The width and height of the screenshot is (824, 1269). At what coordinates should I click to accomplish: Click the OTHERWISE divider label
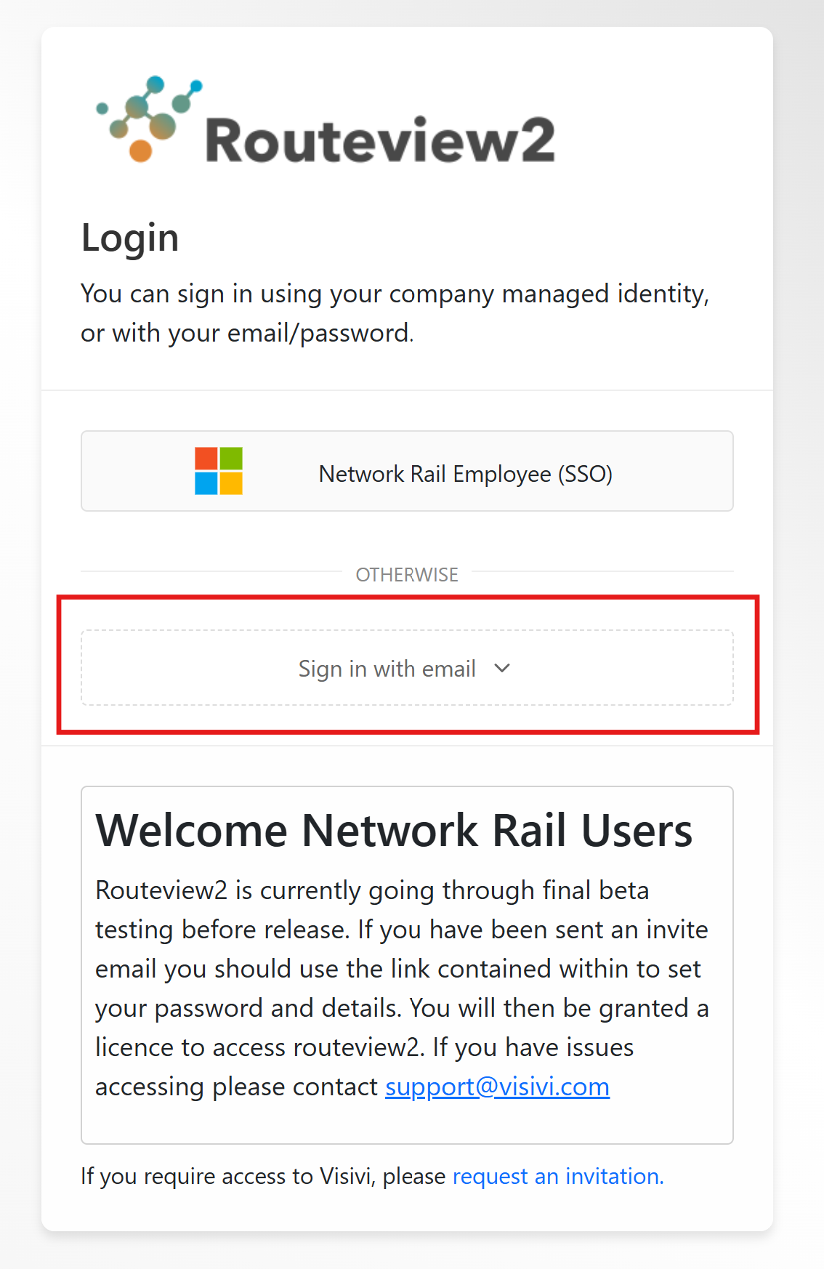click(x=407, y=575)
